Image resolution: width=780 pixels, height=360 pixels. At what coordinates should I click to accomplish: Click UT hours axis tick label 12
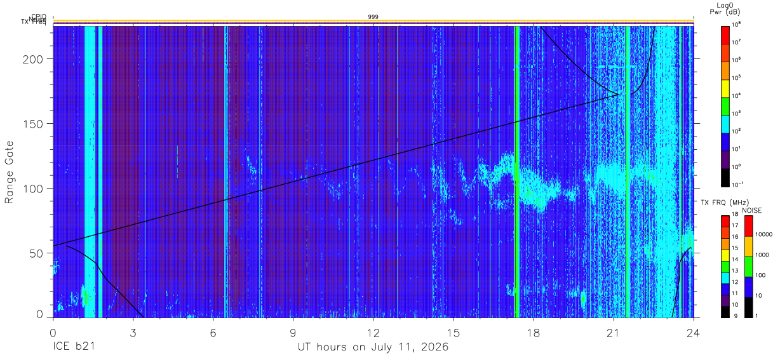tap(373, 332)
